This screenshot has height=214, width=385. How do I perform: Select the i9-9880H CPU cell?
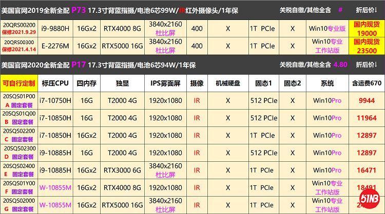55,28
